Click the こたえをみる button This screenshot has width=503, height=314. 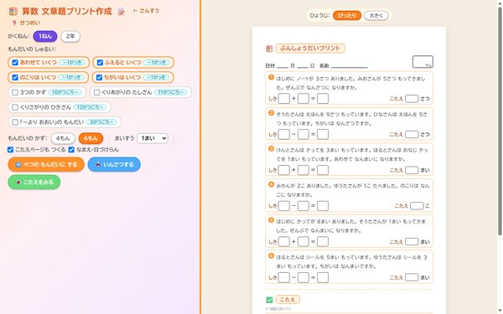(x=34, y=182)
